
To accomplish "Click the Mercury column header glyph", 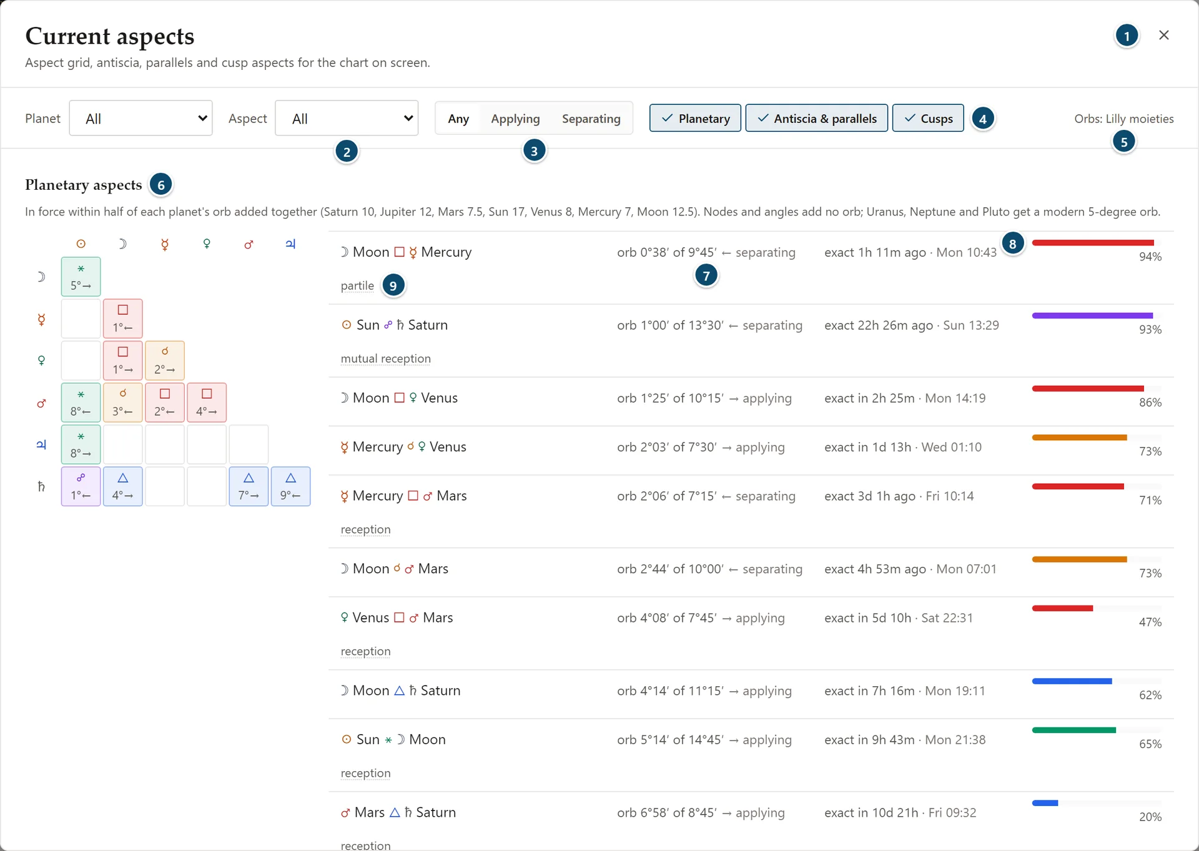I will (x=165, y=243).
